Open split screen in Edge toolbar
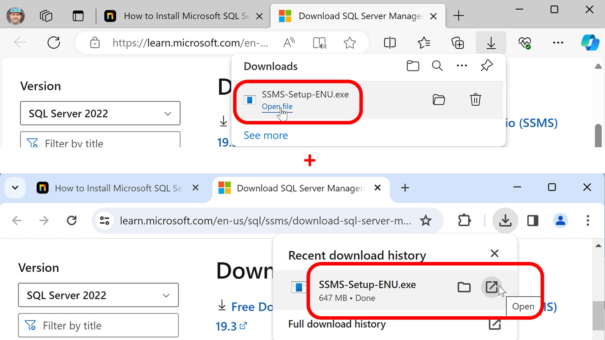The height and width of the screenshot is (340, 605). tap(390, 43)
